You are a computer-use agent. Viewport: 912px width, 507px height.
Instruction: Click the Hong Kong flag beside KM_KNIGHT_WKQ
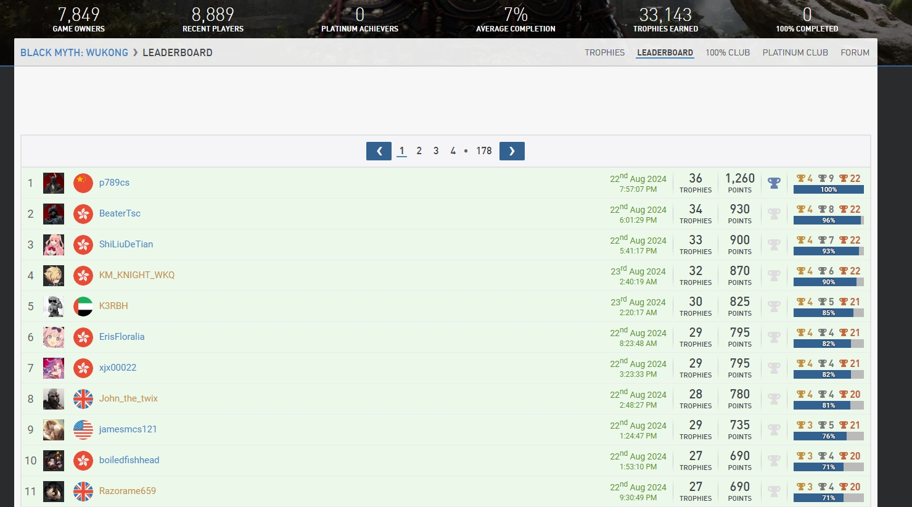tap(83, 276)
